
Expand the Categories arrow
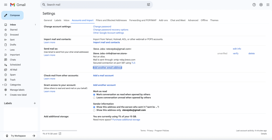tap(3, 85)
